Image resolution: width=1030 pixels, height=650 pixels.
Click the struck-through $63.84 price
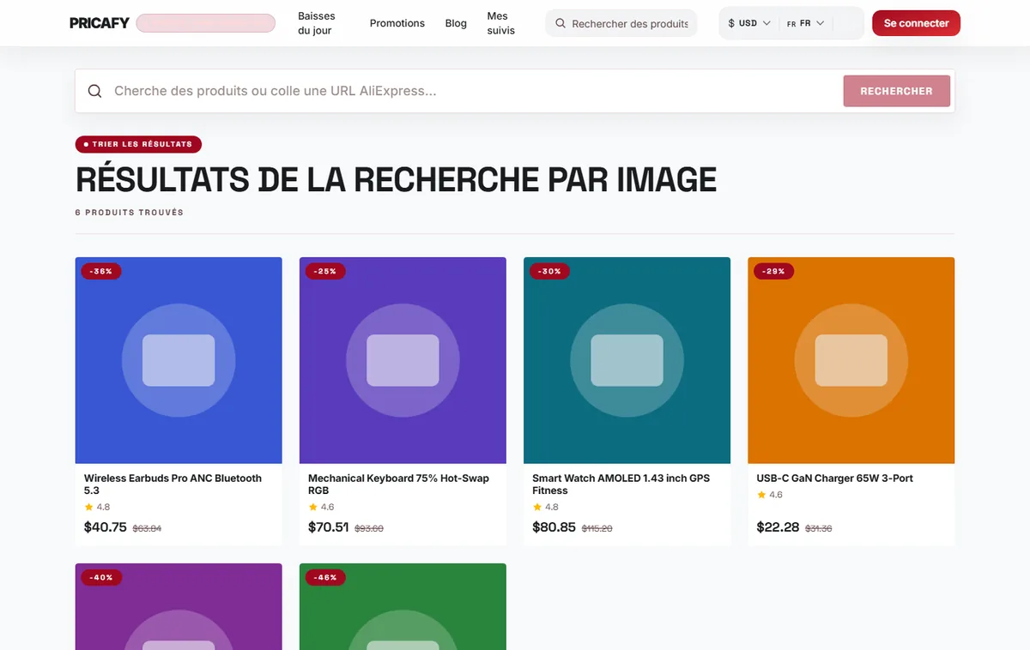coord(147,528)
